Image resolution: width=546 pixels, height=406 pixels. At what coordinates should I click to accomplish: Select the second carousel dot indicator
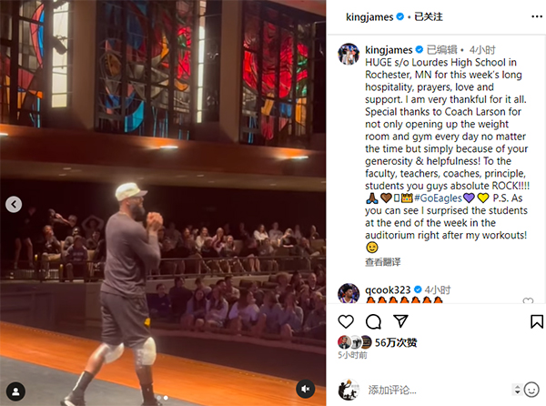(x=166, y=398)
